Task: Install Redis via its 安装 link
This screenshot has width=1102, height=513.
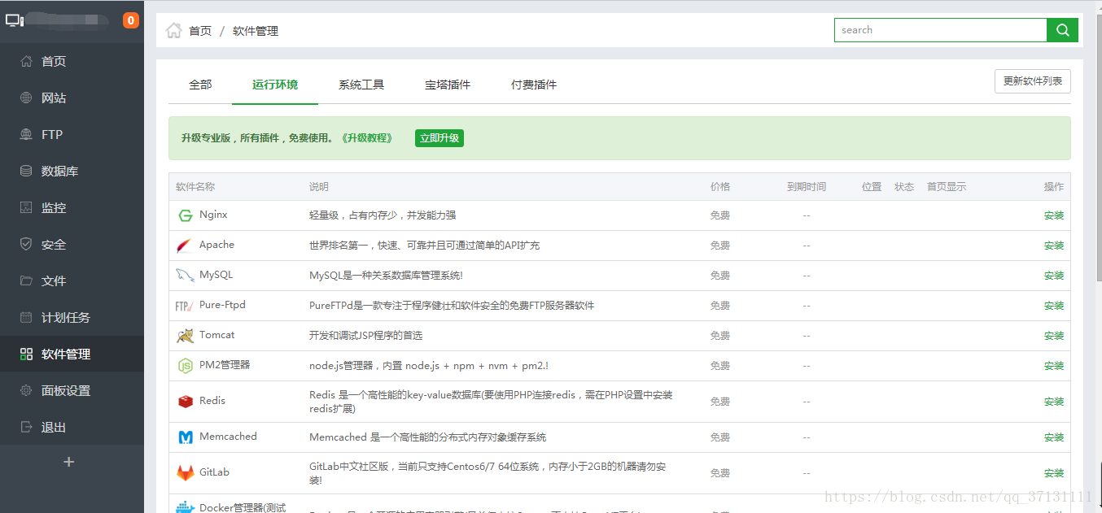Action: (x=1054, y=402)
